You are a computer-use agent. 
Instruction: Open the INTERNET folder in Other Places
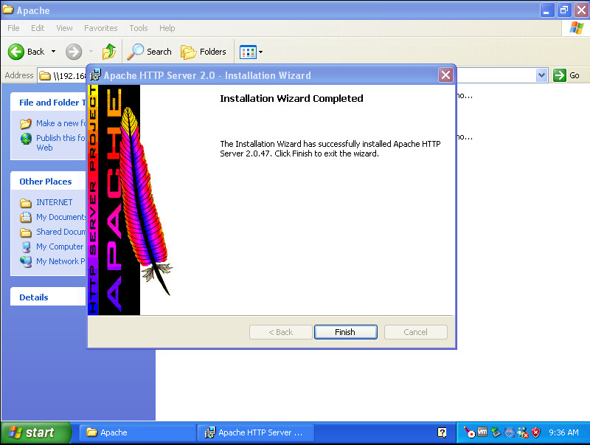(x=55, y=202)
